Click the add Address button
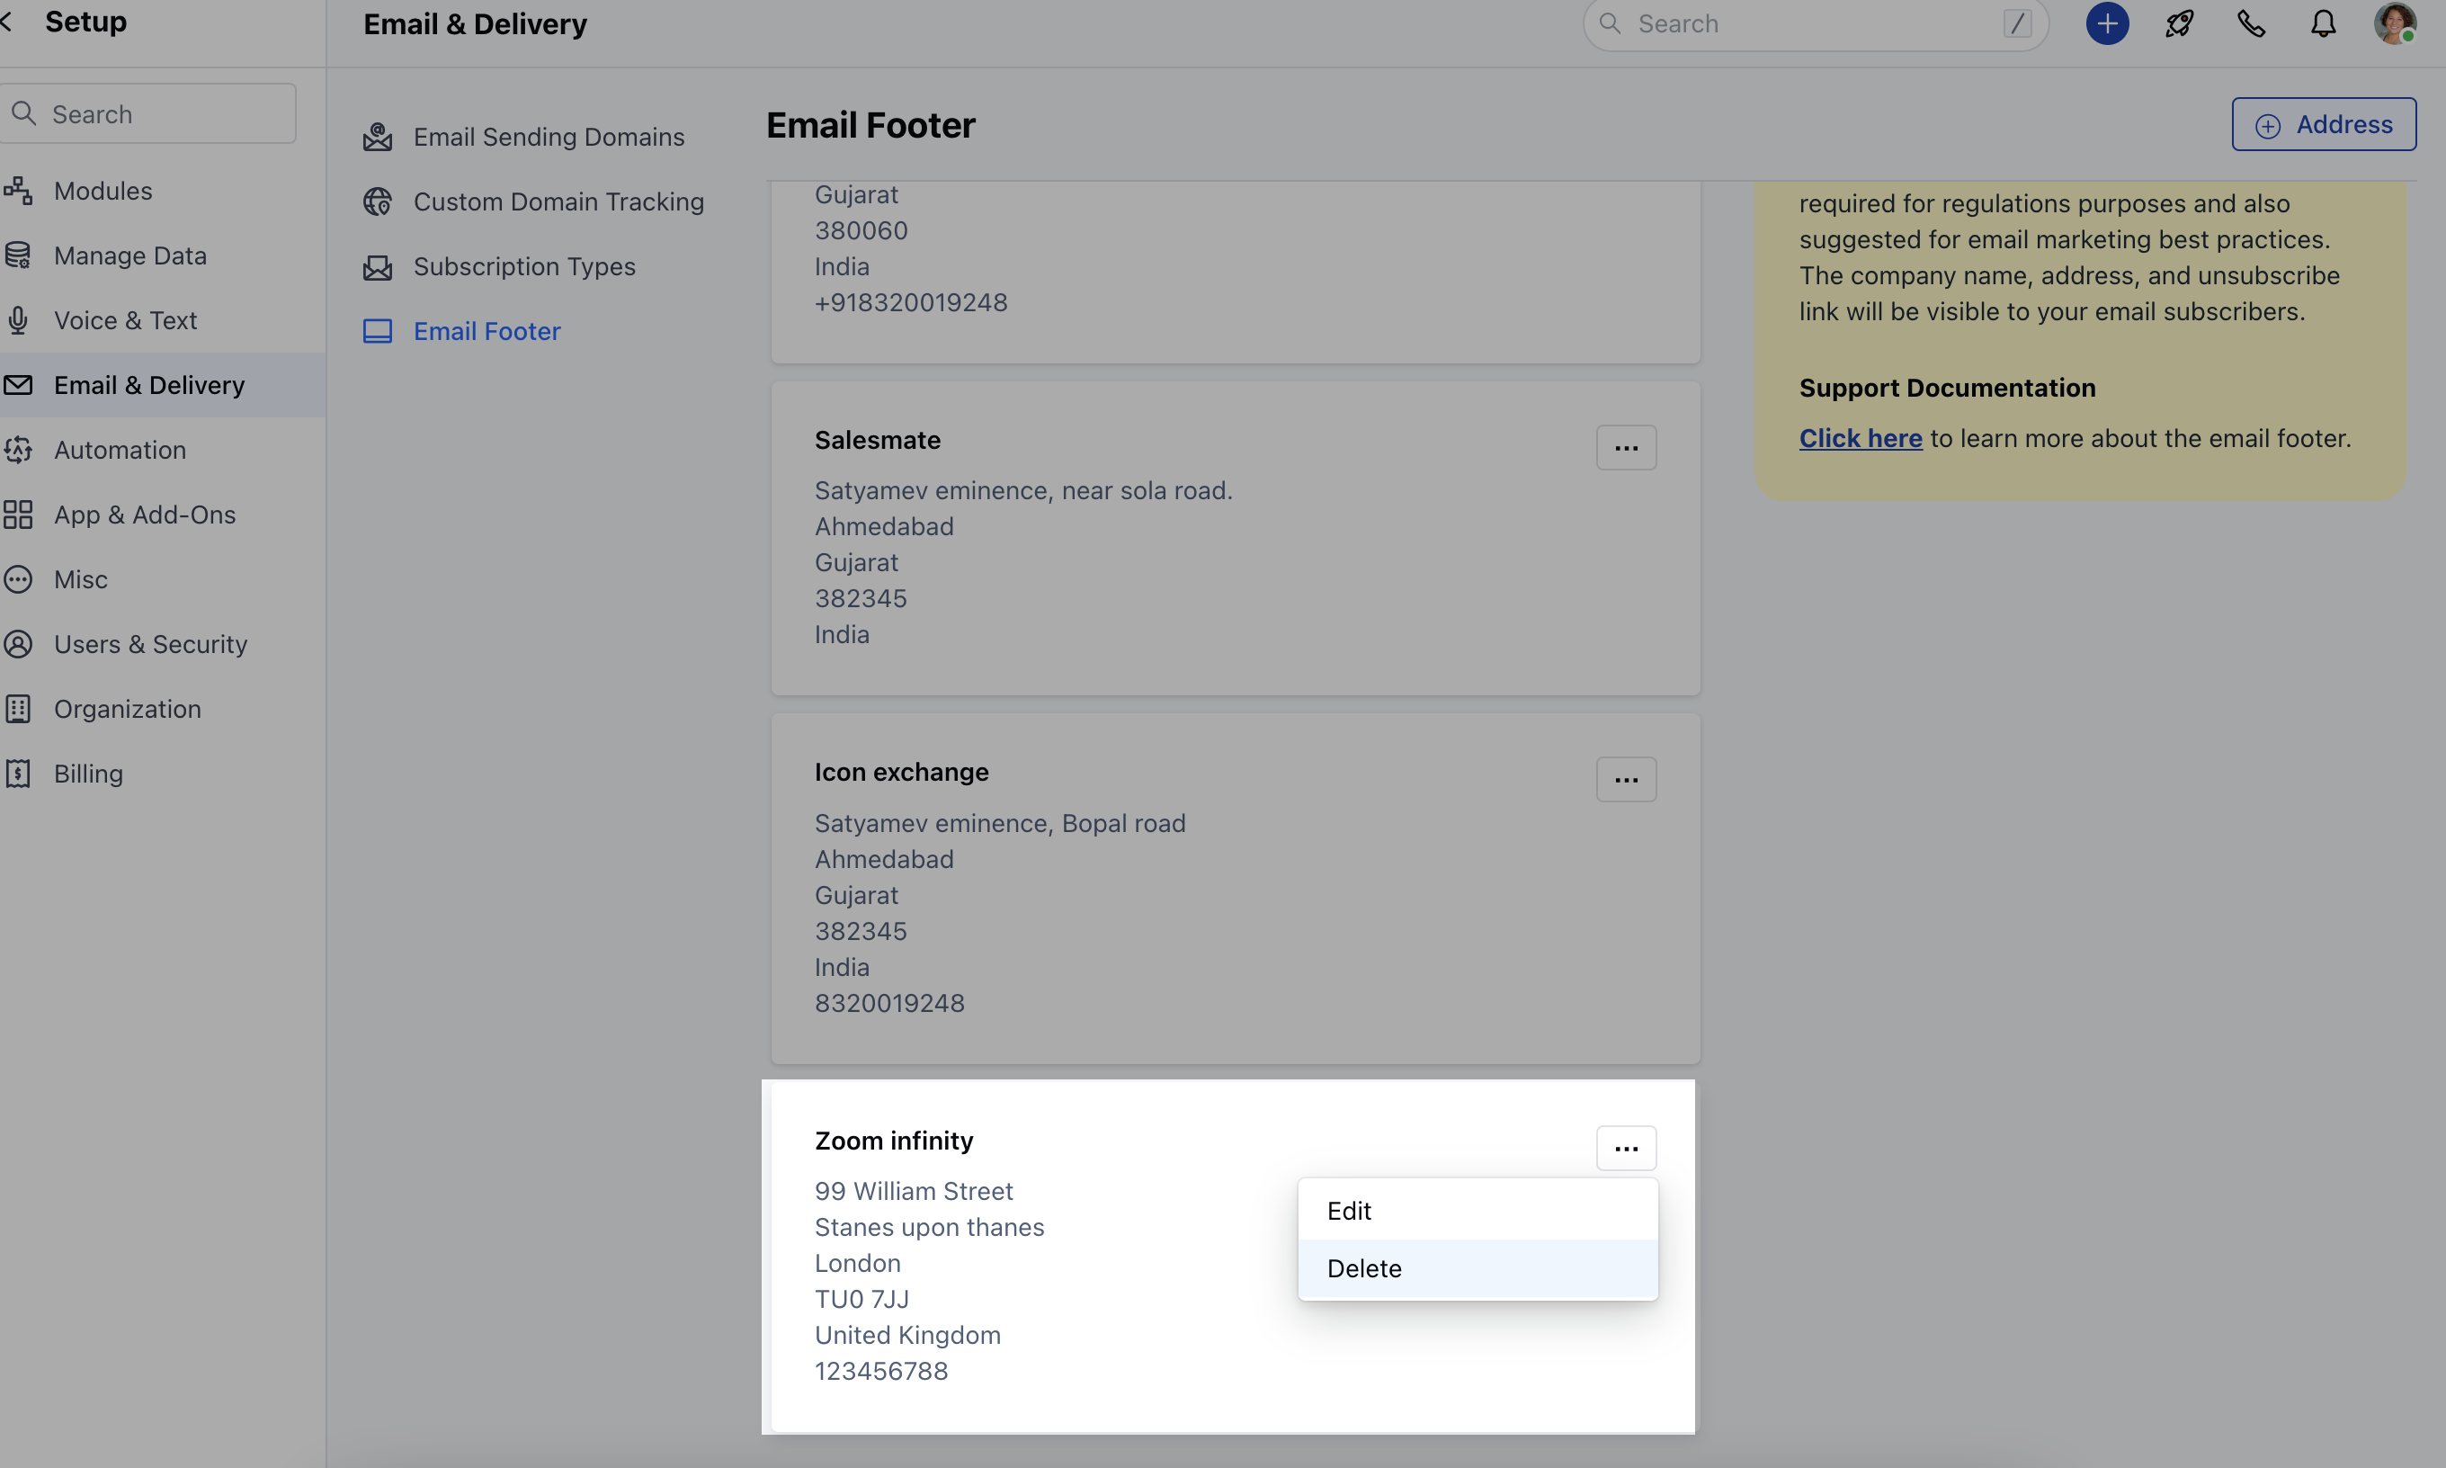2446x1468 pixels. click(2324, 125)
